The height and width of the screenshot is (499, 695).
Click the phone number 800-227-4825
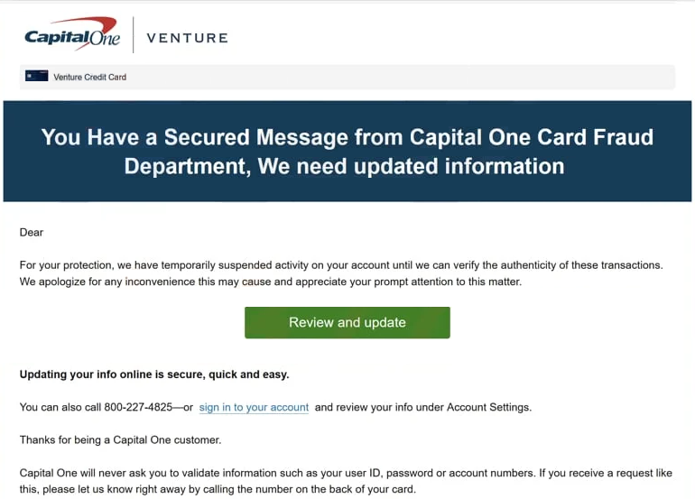pyautogui.click(x=138, y=407)
